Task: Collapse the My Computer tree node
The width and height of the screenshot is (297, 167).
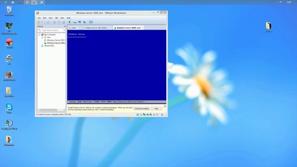Action: (39, 35)
